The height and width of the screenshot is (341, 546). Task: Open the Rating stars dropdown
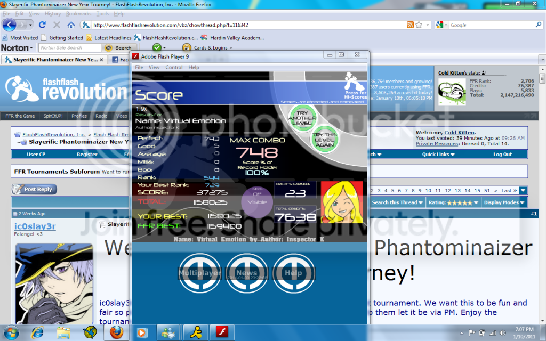(x=453, y=202)
